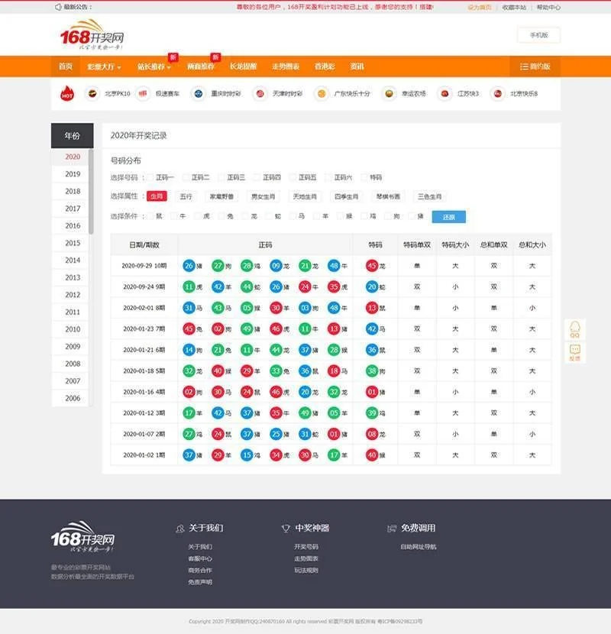Select year 2019 in the sidebar
The height and width of the screenshot is (634, 611).
click(x=73, y=174)
